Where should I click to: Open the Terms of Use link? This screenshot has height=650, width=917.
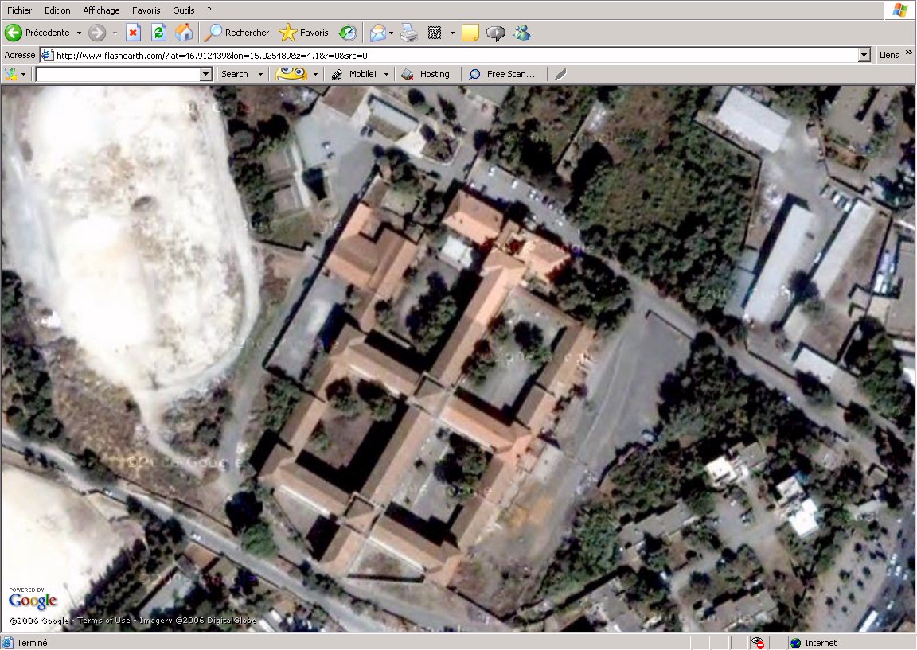click(104, 621)
